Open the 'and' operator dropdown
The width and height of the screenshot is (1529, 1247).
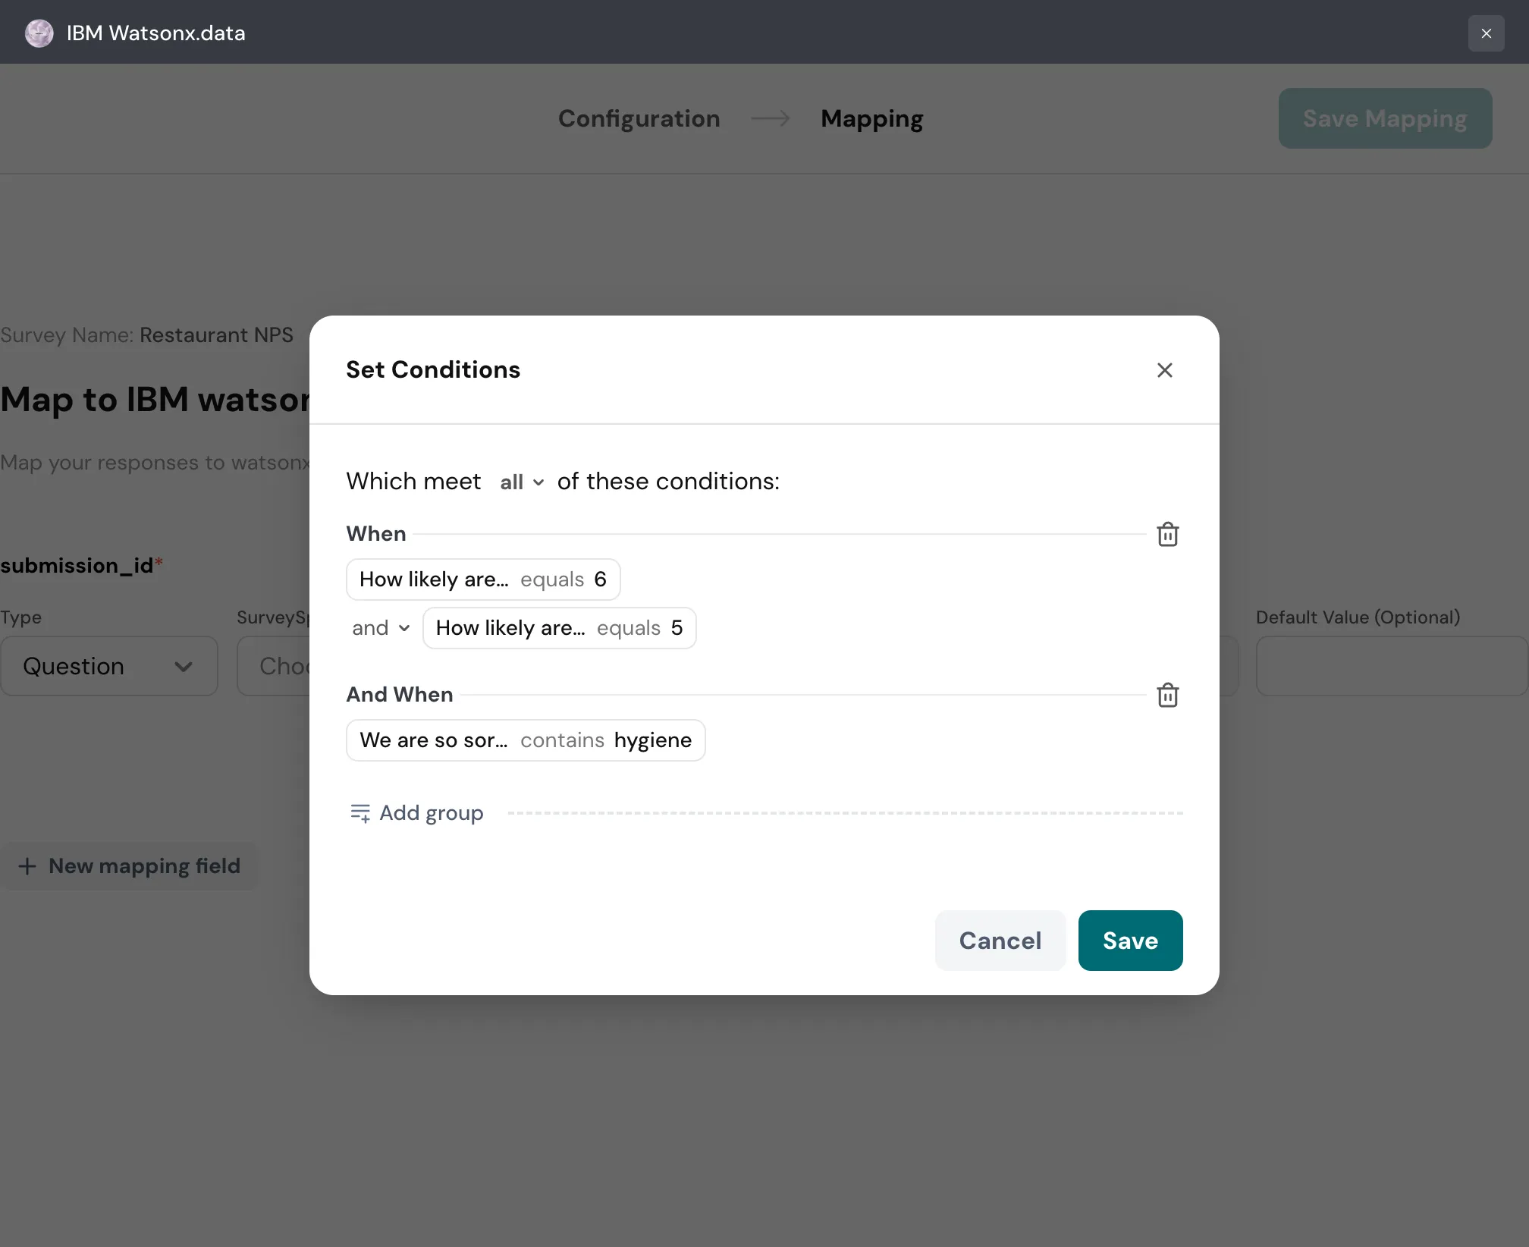tap(381, 628)
